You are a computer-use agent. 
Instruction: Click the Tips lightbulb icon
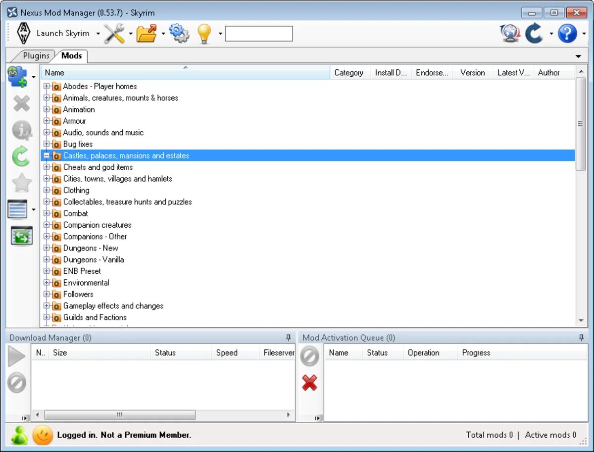pos(205,34)
